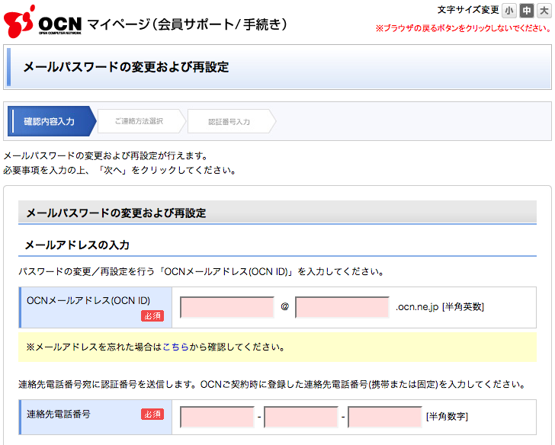
Task: Focus the mail domain field after @
Action: point(342,307)
